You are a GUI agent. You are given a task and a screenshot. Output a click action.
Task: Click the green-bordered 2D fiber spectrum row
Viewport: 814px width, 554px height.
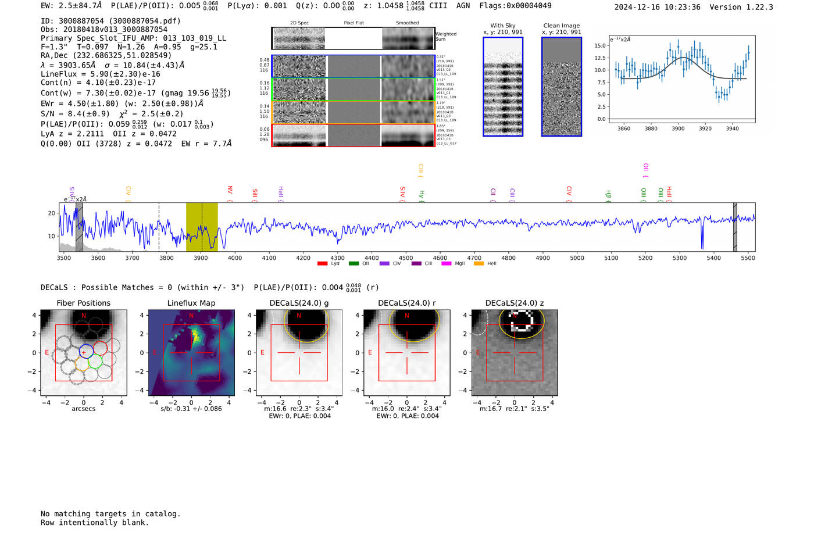[353, 90]
